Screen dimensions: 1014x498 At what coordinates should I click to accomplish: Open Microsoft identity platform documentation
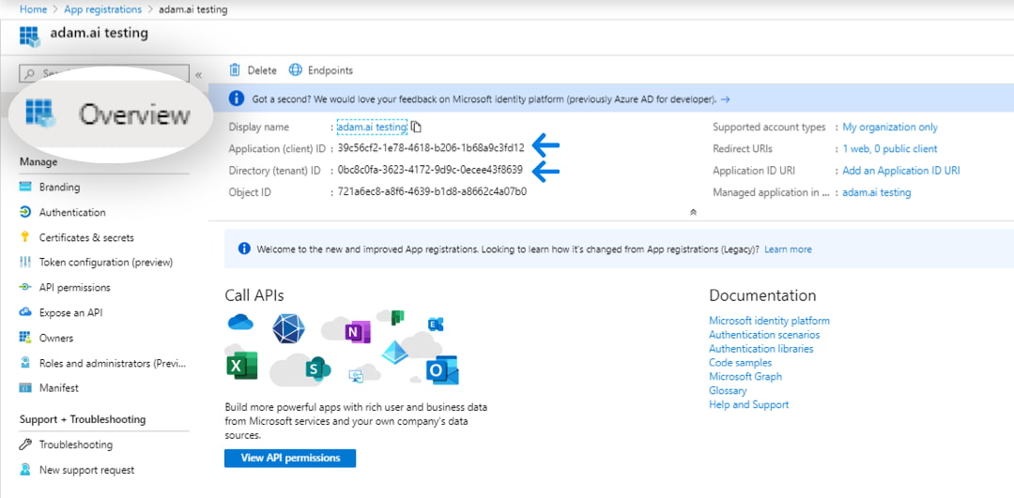point(769,321)
